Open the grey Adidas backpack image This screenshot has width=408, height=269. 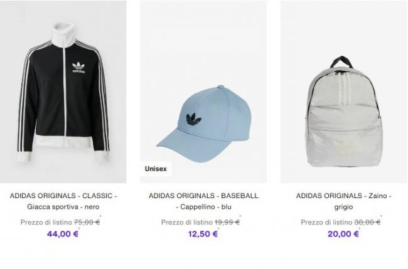coord(343,92)
